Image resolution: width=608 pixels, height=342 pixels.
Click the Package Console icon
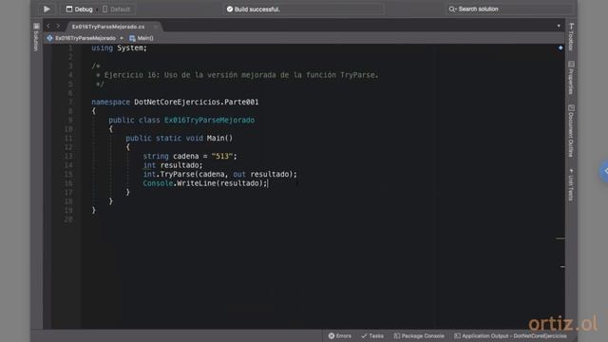point(397,335)
